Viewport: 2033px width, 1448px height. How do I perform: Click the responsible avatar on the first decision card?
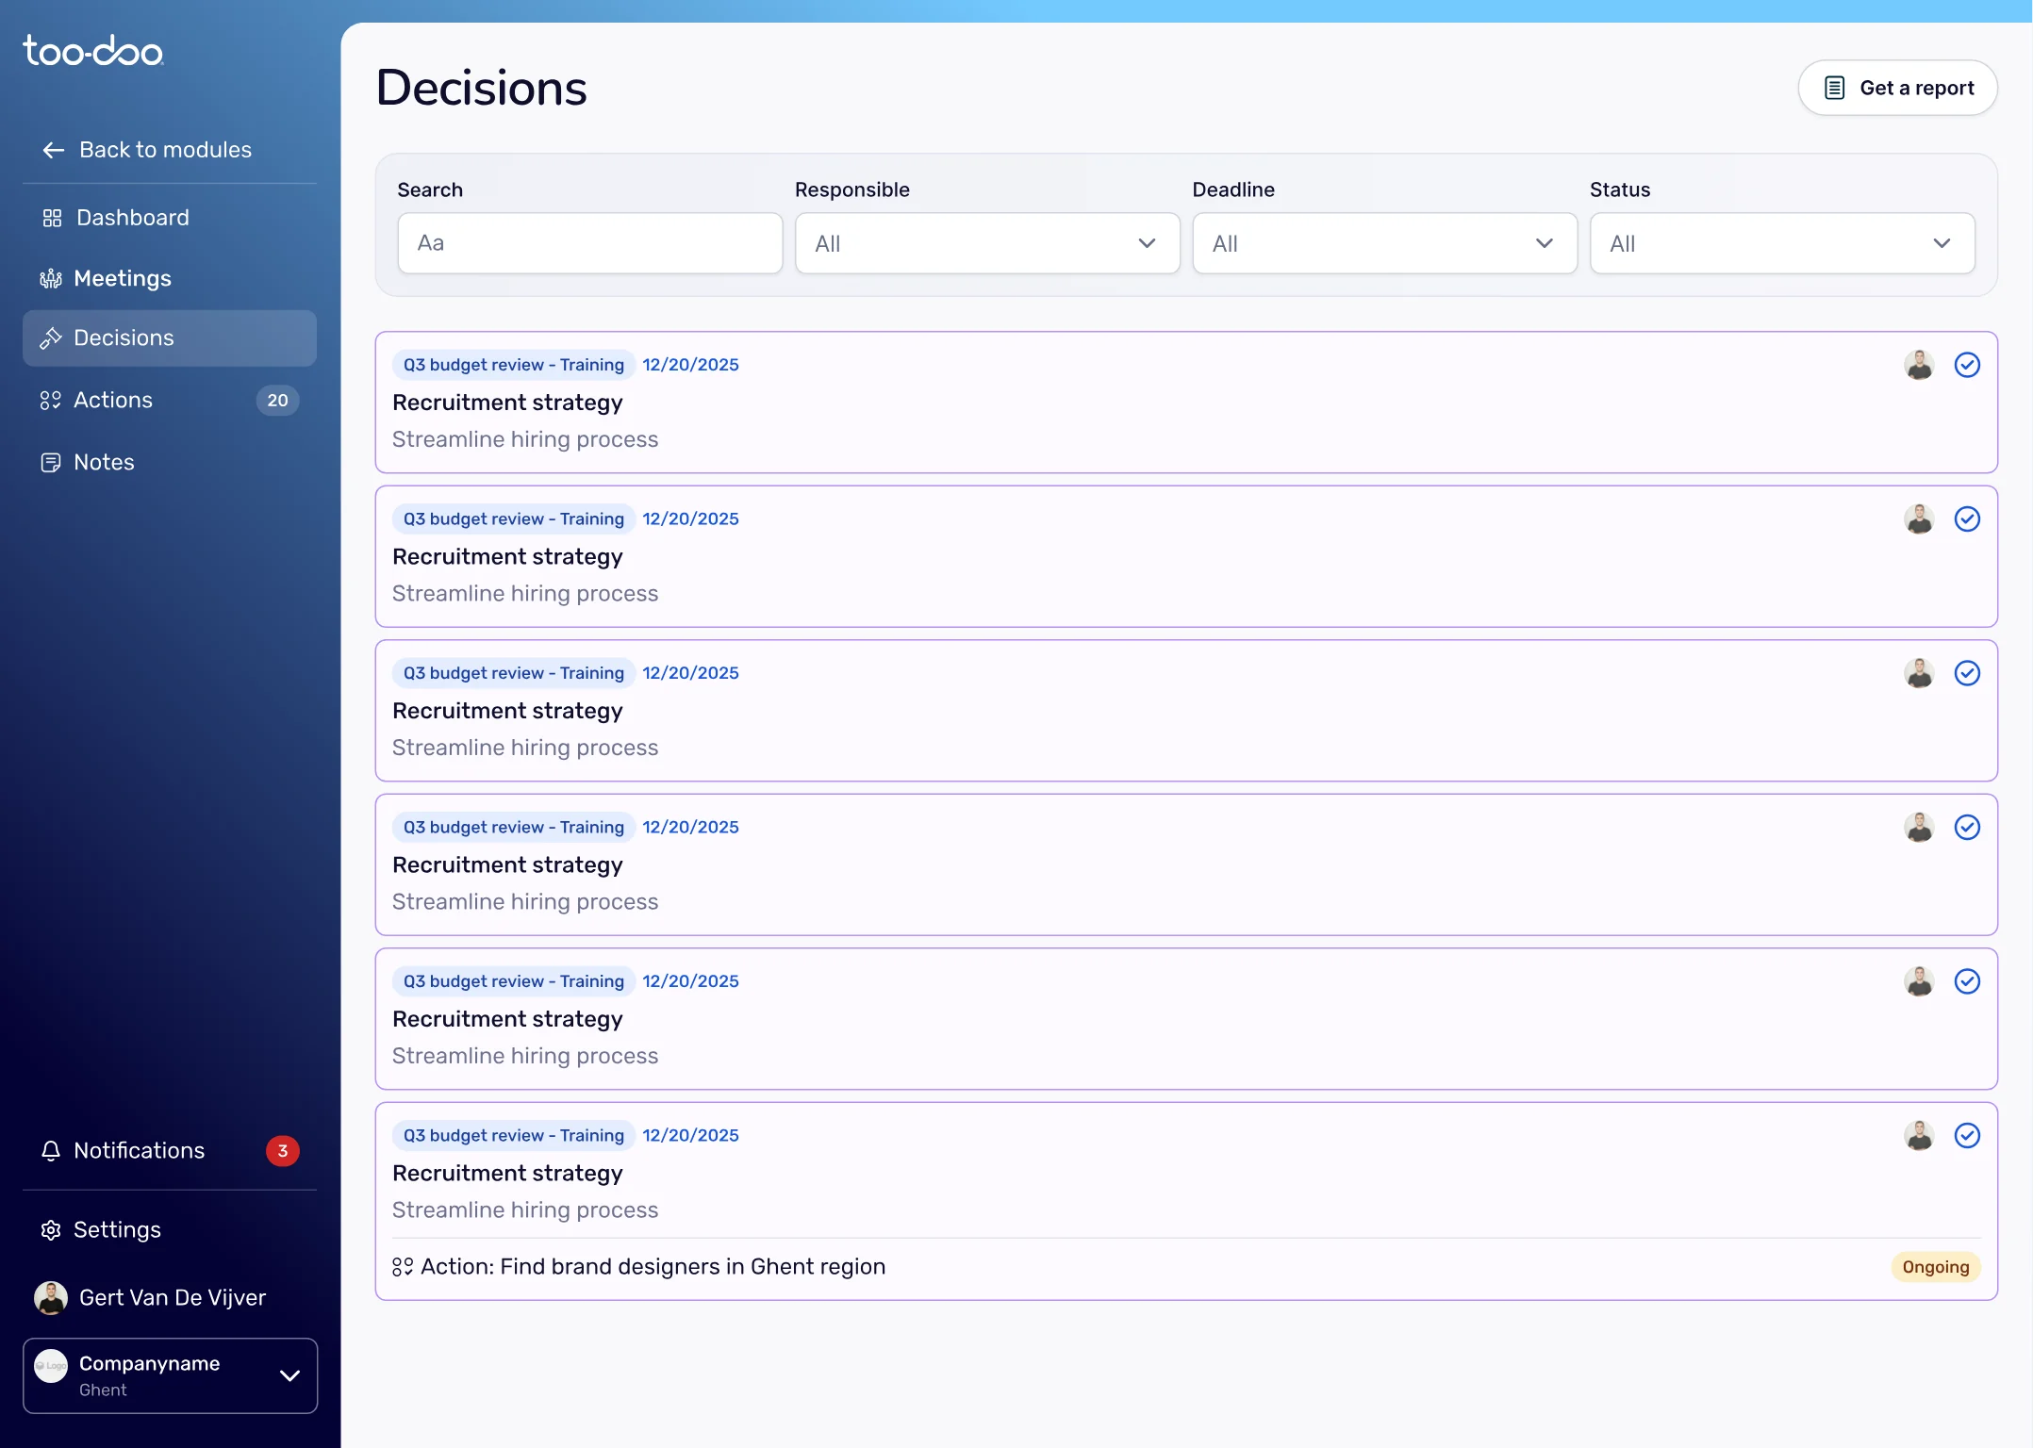[x=1919, y=365]
